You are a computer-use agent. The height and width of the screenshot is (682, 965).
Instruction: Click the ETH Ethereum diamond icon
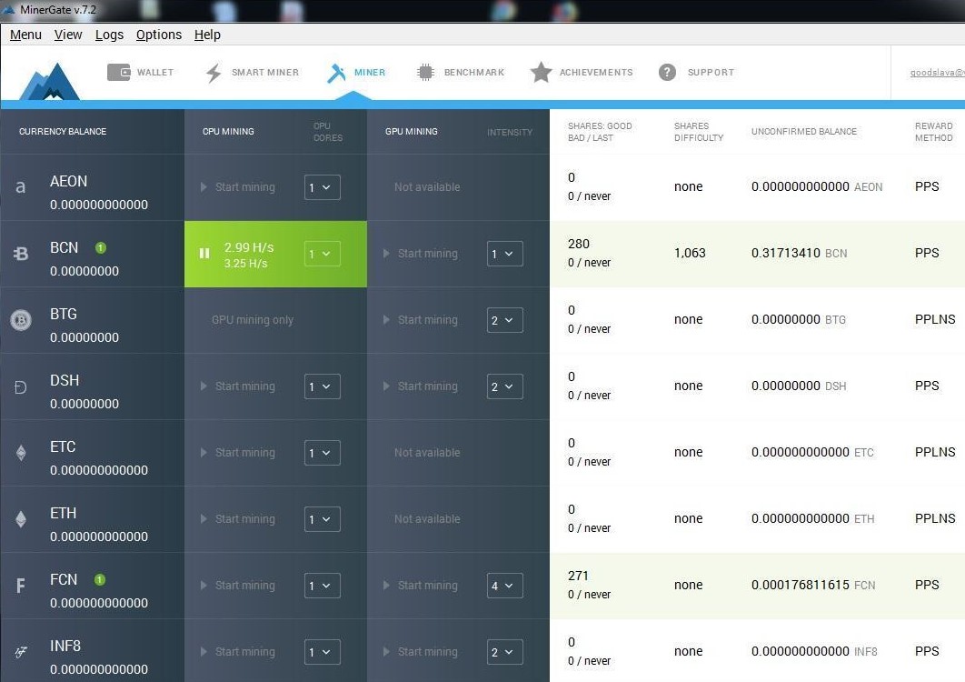(21, 519)
